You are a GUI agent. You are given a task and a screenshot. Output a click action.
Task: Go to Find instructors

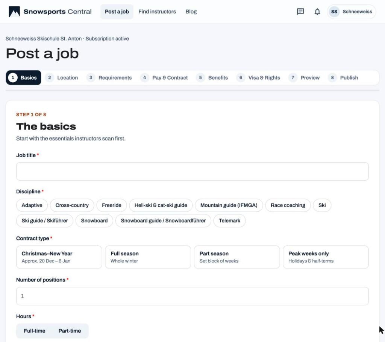tap(157, 12)
